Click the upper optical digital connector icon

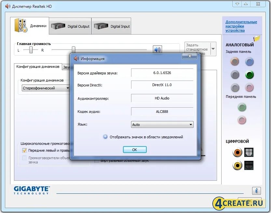tap(249, 152)
